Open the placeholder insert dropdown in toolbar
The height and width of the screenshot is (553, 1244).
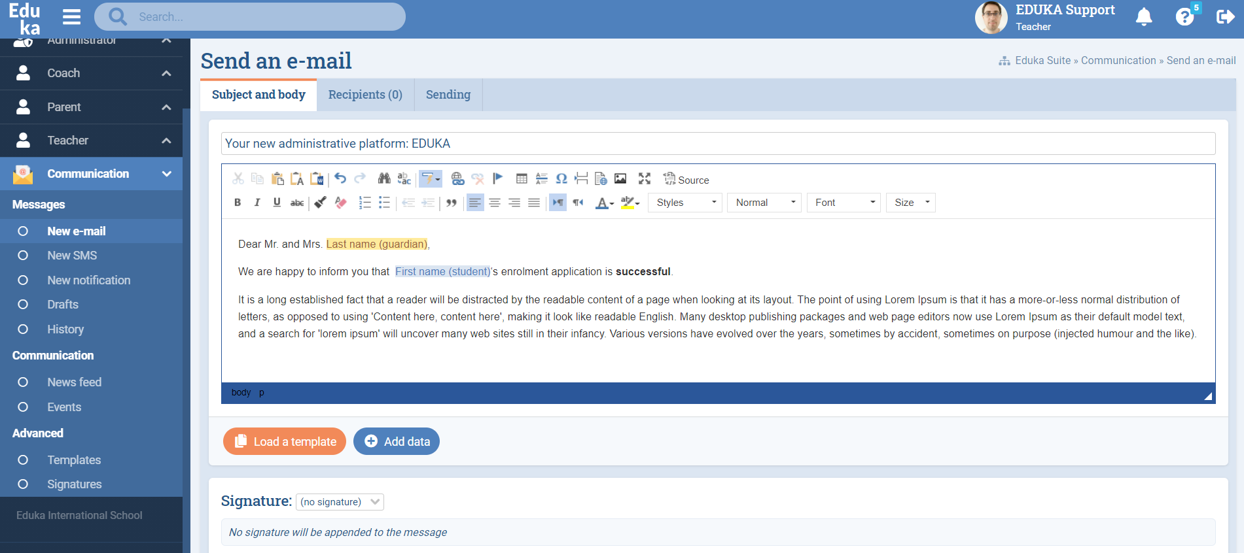pyautogui.click(x=431, y=178)
